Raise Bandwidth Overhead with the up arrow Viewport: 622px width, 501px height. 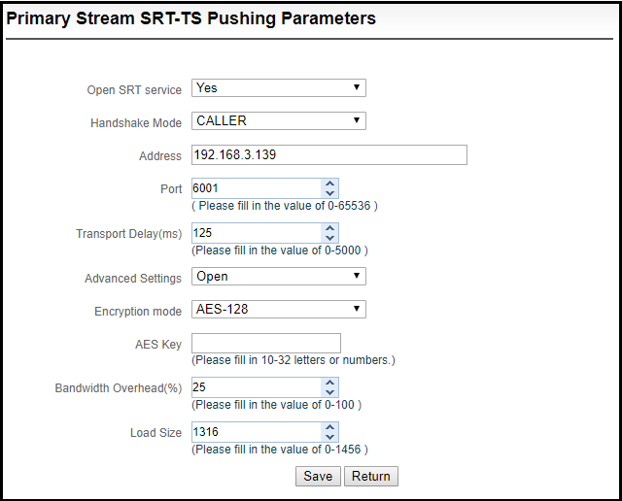pyautogui.click(x=329, y=383)
